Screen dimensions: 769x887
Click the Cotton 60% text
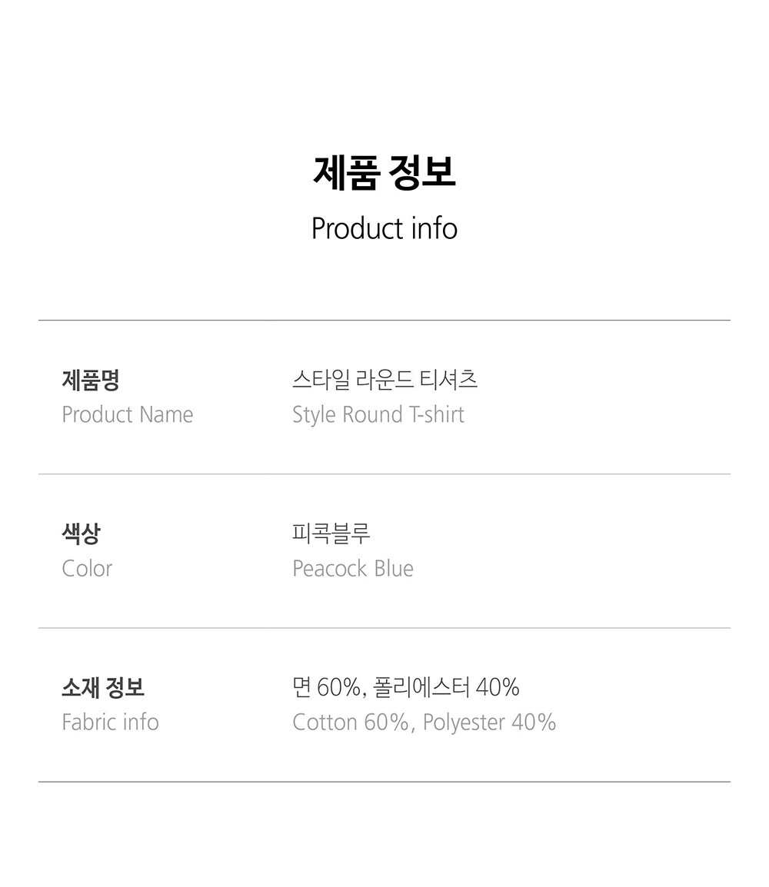[350, 723]
